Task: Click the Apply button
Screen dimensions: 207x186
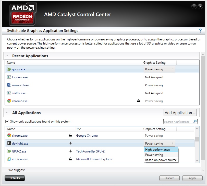Action: [192, 178]
